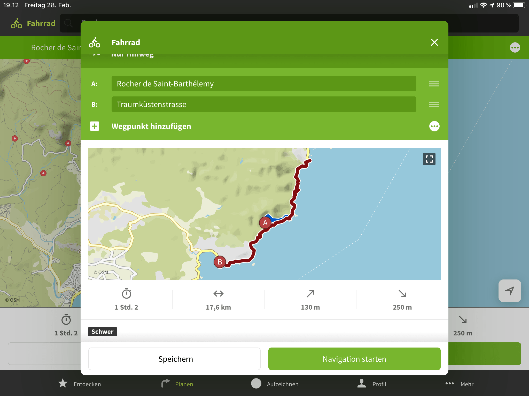Tap the distance arrows icon
This screenshot has height=396, width=529.
pos(219,293)
